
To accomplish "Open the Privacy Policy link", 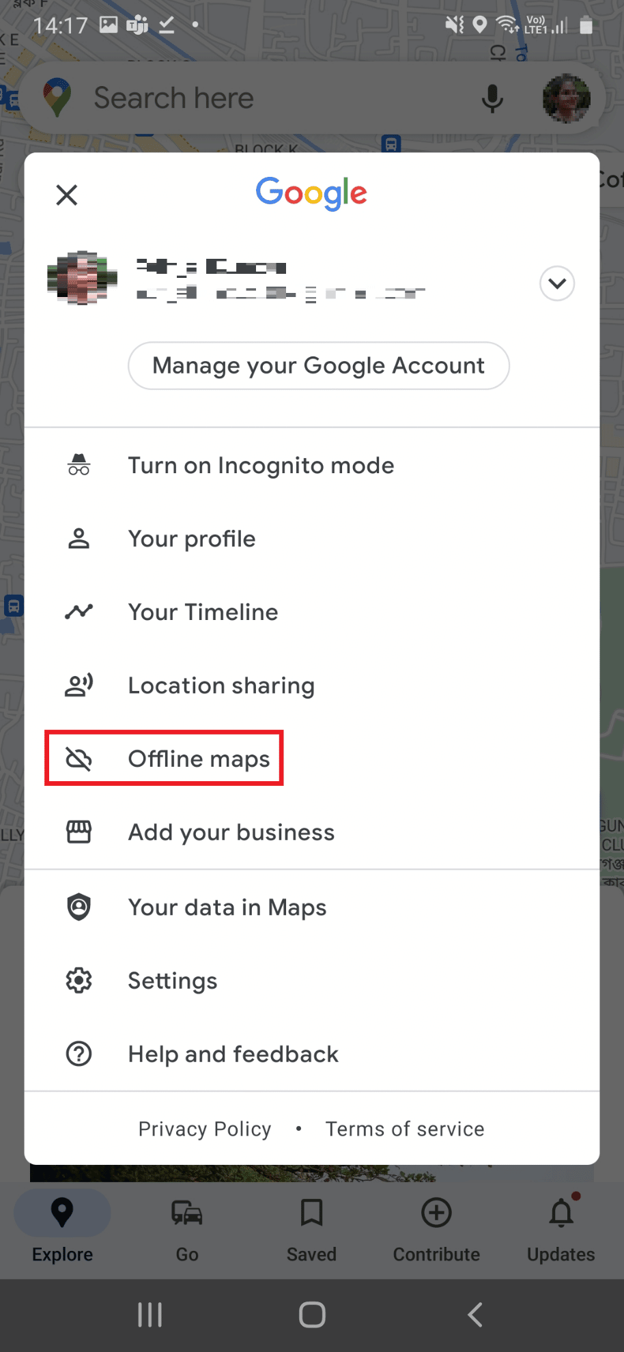I will (x=205, y=1129).
